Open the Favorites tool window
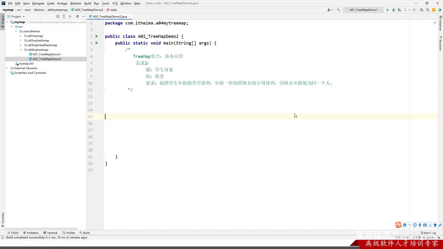This screenshot has height=249, width=443. (2, 220)
